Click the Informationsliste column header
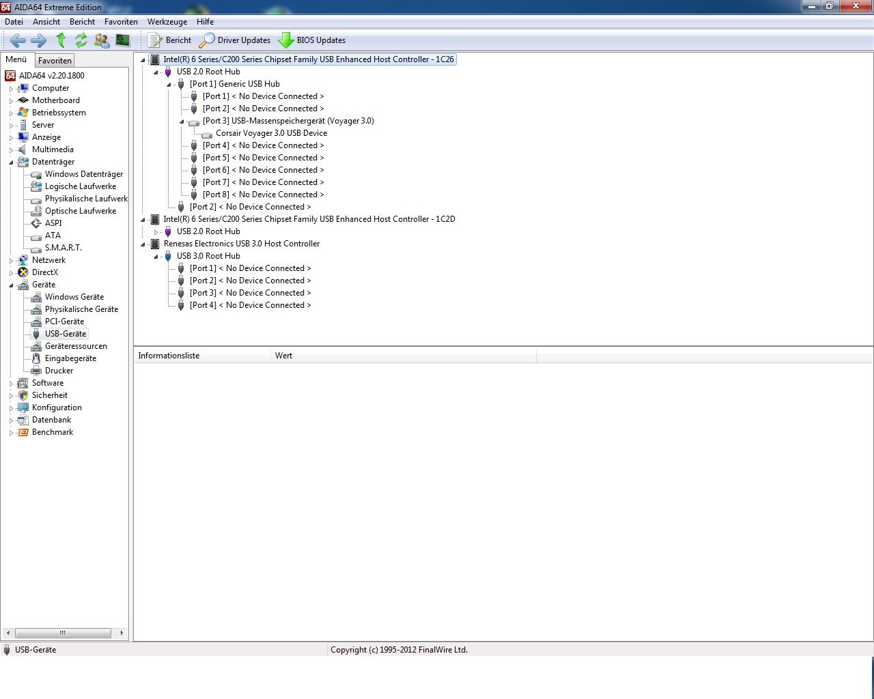 202,356
